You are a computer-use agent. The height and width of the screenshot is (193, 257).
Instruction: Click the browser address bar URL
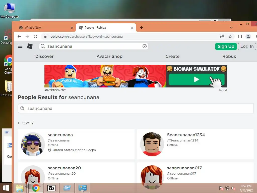[86, 36]
